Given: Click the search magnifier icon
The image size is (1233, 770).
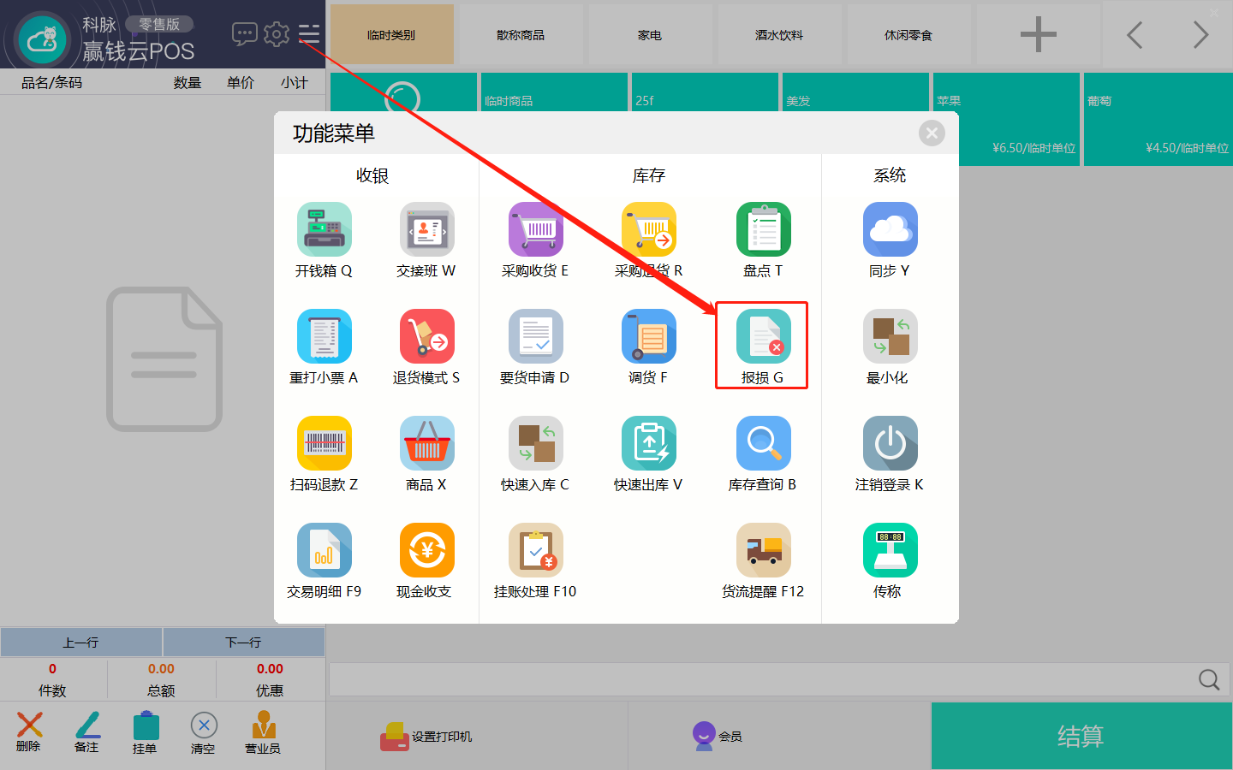Looking at the screenshot, I should (1209, 679).
